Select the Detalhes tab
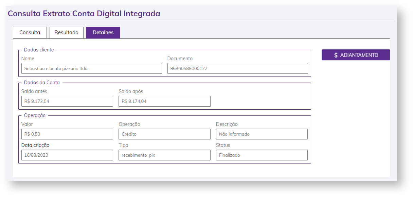This screenshot has width=413, height=197. click(x=103, y=32)
